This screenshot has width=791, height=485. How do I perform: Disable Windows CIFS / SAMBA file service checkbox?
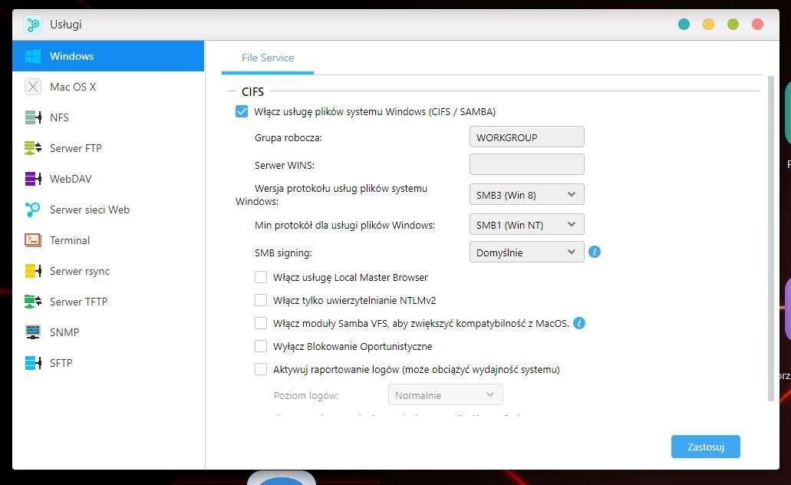coord(242,111)
